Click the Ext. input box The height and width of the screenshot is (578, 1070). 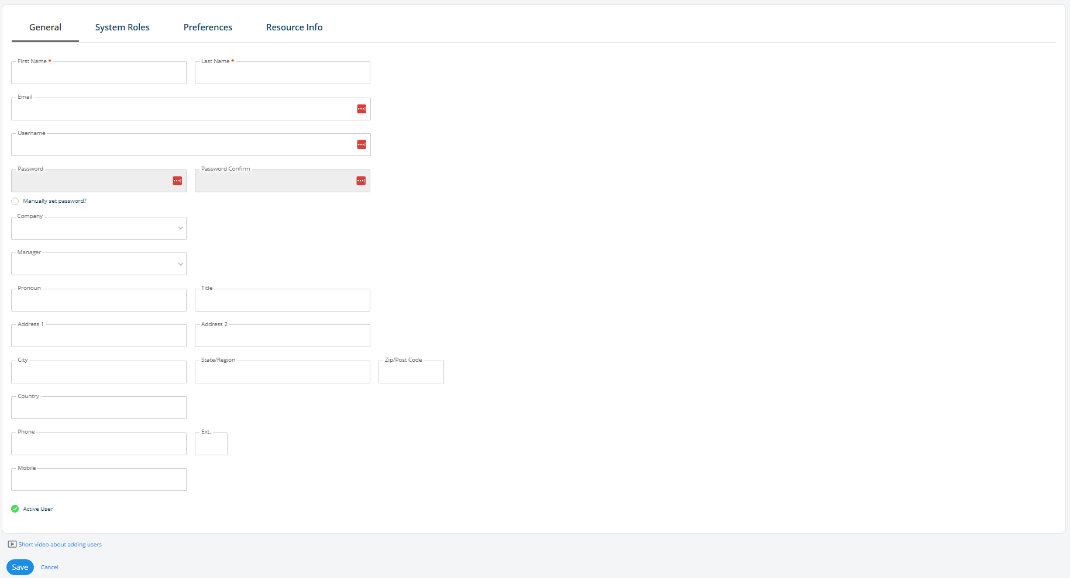tap(211, 444)
